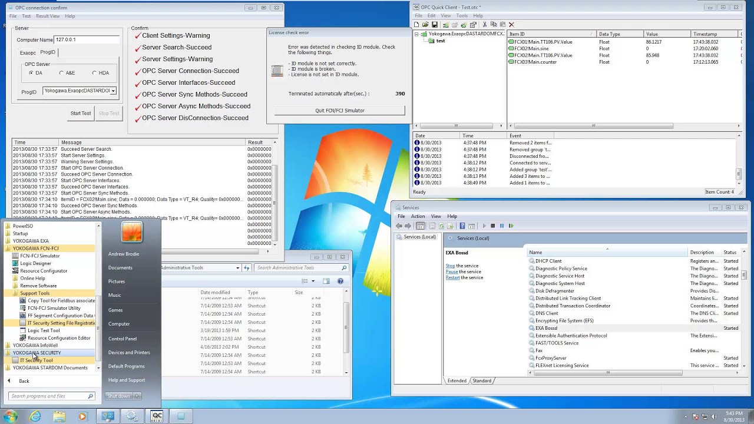Open FCN-FCJ Simulator from Start menu

(40, 256)
